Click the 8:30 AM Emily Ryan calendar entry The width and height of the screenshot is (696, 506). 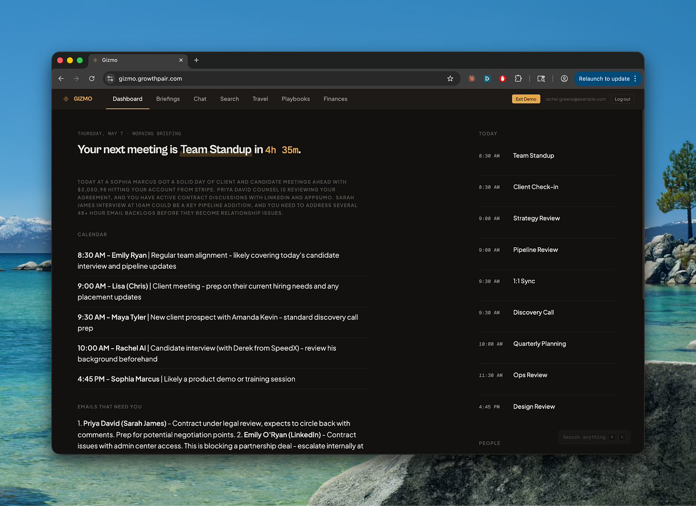click(x=223, y=261)
